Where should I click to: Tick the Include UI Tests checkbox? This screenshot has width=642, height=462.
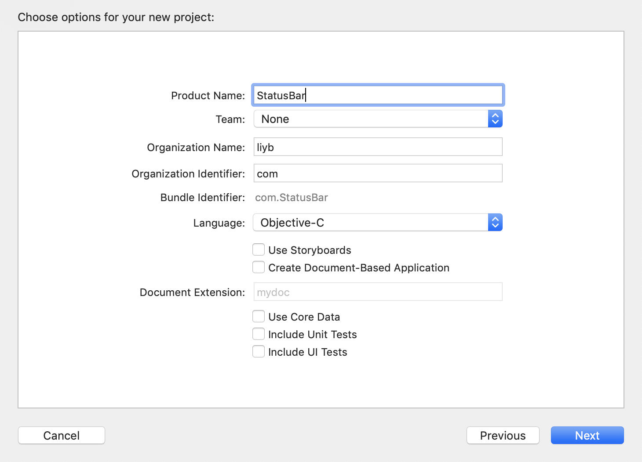pos(259,352)
